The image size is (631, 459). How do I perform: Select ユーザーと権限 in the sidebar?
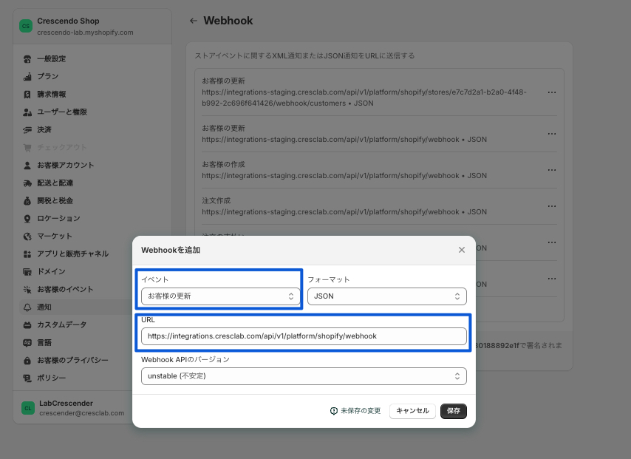[61, 112]
